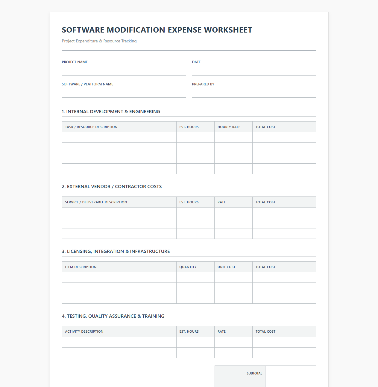
Task: Click the Internal Development & Engineering heading
Action: pos(111,111)
